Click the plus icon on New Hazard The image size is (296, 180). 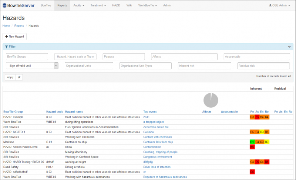coord(7,37)
